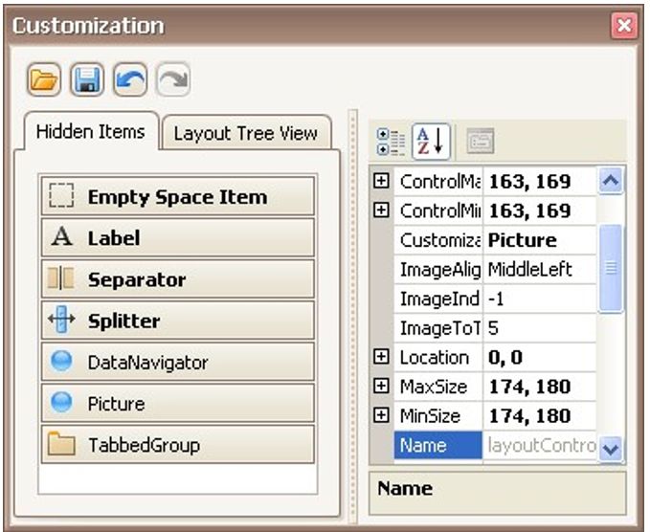Expand the Location property
The height and width of the screenshot is (532, 650).
pyautogui.click(x=382, y=357)
